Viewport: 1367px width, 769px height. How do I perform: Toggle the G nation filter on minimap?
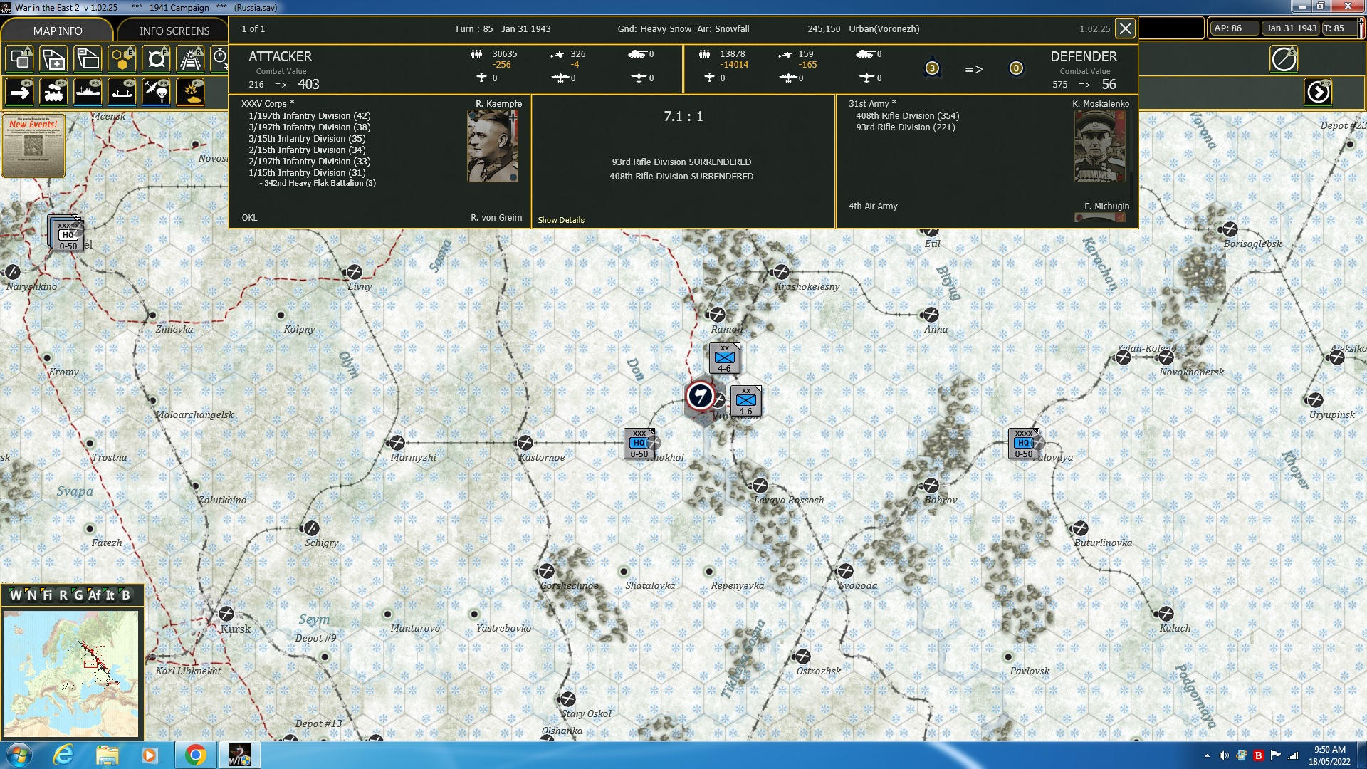click(78, 595)
